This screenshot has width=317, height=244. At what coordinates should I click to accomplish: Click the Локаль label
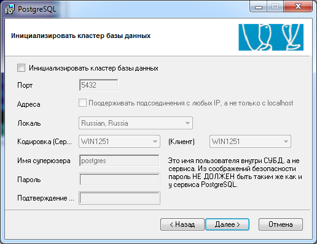[29, 123]
